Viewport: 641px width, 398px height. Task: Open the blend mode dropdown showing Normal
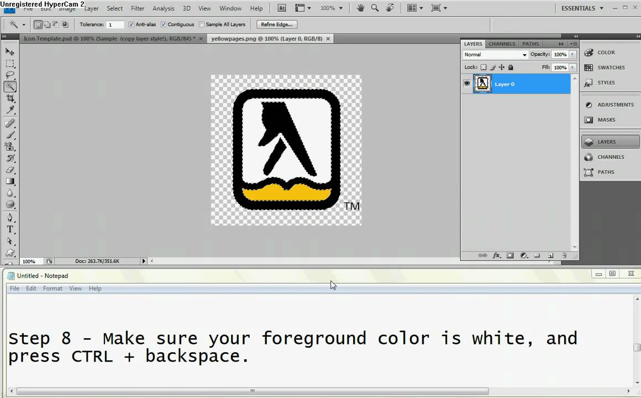[493, 54]
